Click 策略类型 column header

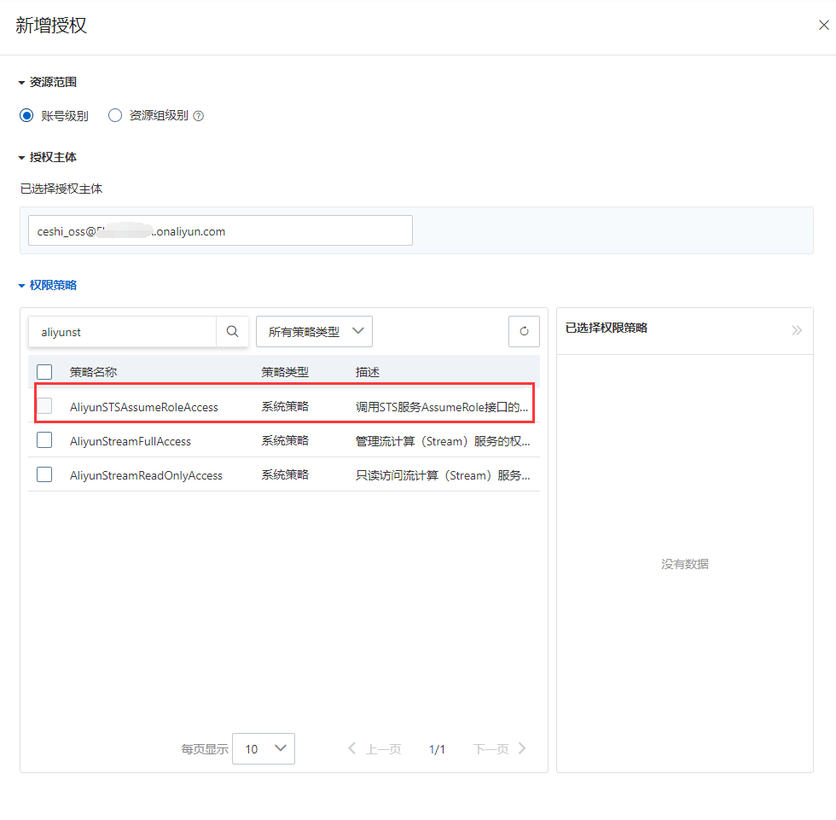[285, 372]
